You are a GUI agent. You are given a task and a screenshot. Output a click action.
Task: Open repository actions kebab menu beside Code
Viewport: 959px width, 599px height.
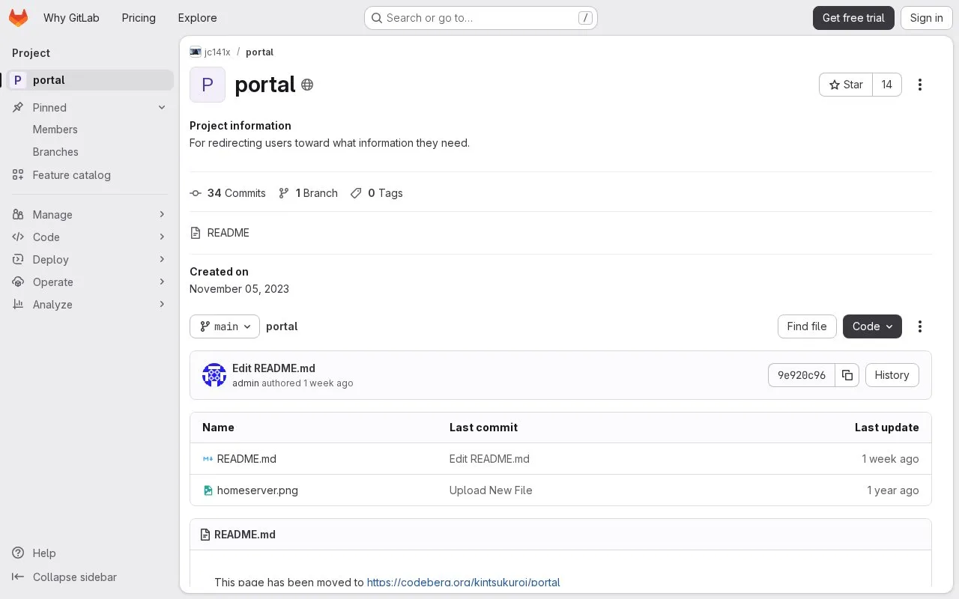920,326
